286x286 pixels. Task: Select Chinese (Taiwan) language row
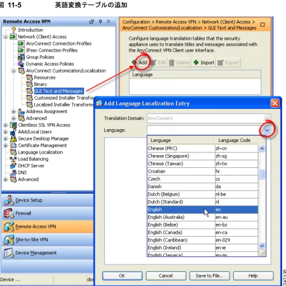tap(202, 164)
